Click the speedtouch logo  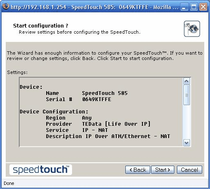41,170
